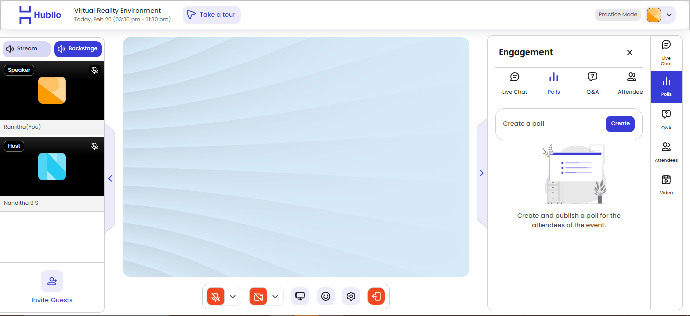Leave the session via exit button

point(376,296)
